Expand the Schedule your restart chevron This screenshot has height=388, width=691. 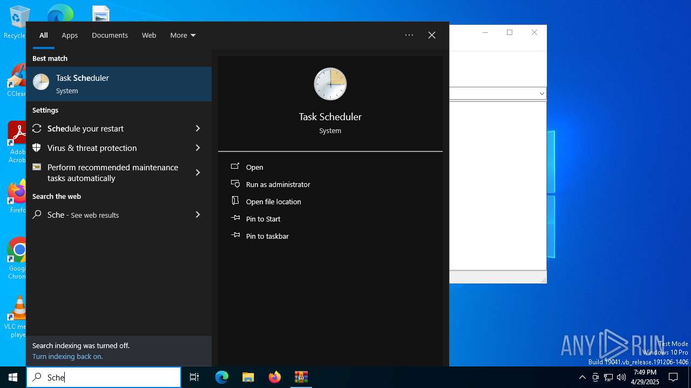pyautogui.click(x=198, y=128)
